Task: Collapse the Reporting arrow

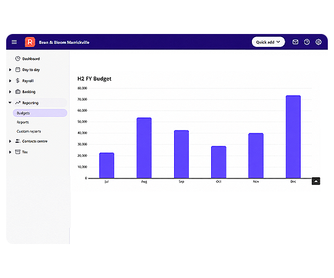Action: pyautogui.click(x=10, y=103)
